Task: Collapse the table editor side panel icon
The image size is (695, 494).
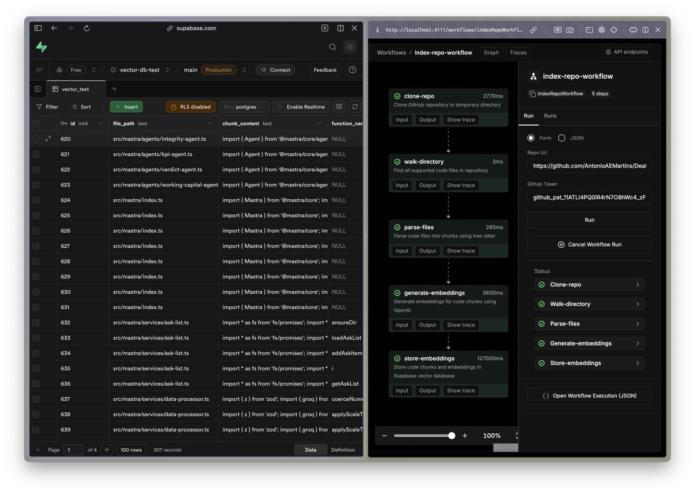Action: coord(38,89)
